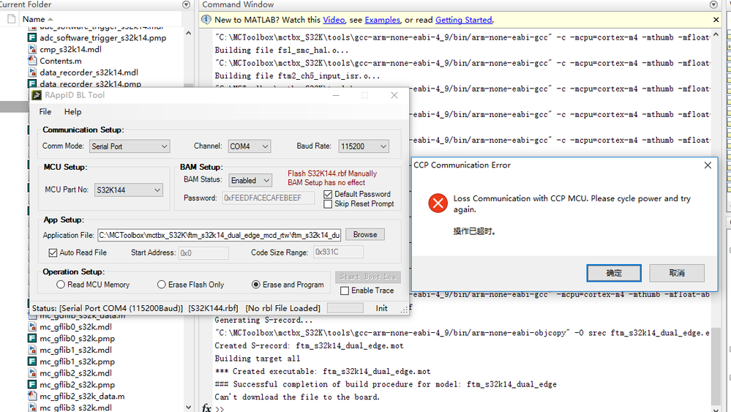Select mc_gflib0_s32k.mdl file
731x412 pixels.
coord(75,327)
